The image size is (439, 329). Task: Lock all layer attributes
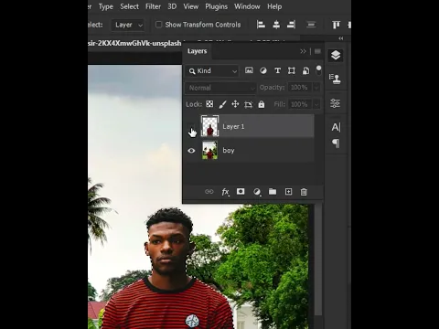[262, 104]
